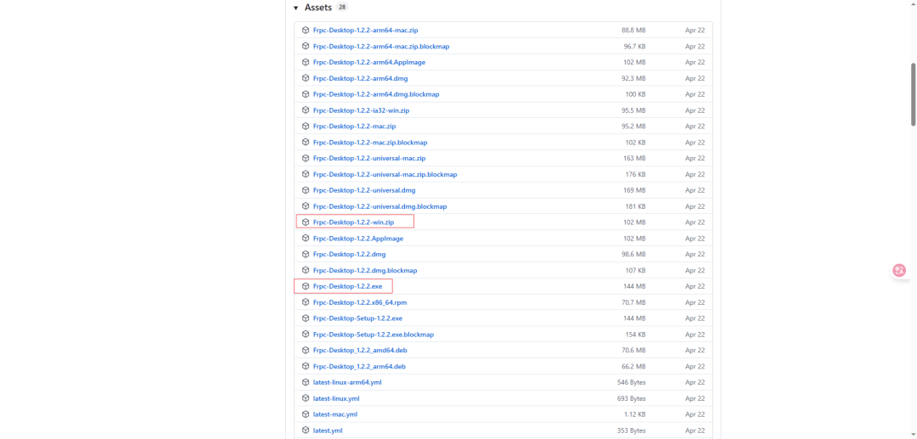Viewport: 917px width, 439px height.
Task: Download Frpc-Desktop_1.2.2_arm64.deb
Action: 359,367
